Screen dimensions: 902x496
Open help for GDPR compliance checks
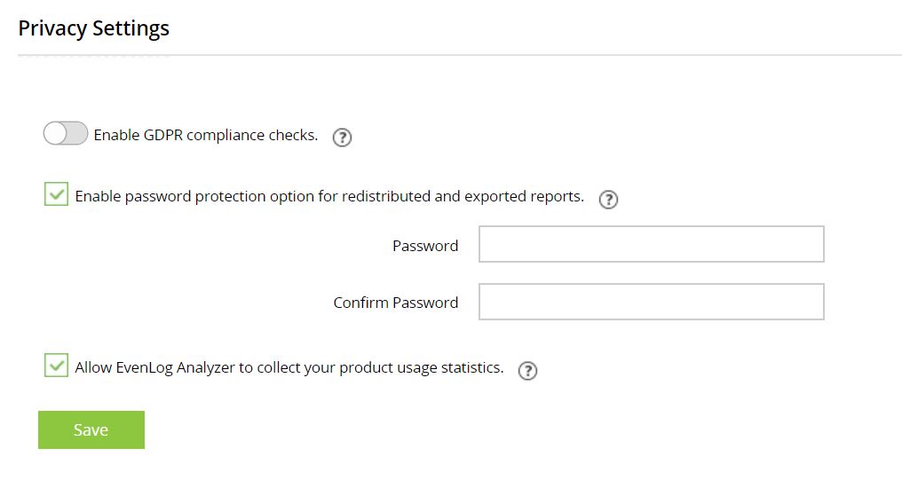click(342, 138)
